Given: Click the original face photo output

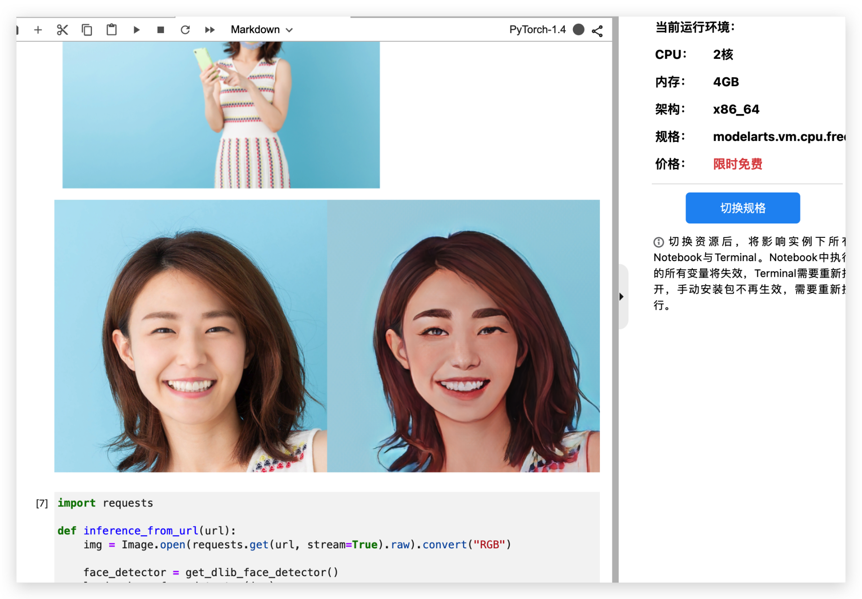Looking at the screenshot, I should (x=191, y=336).
